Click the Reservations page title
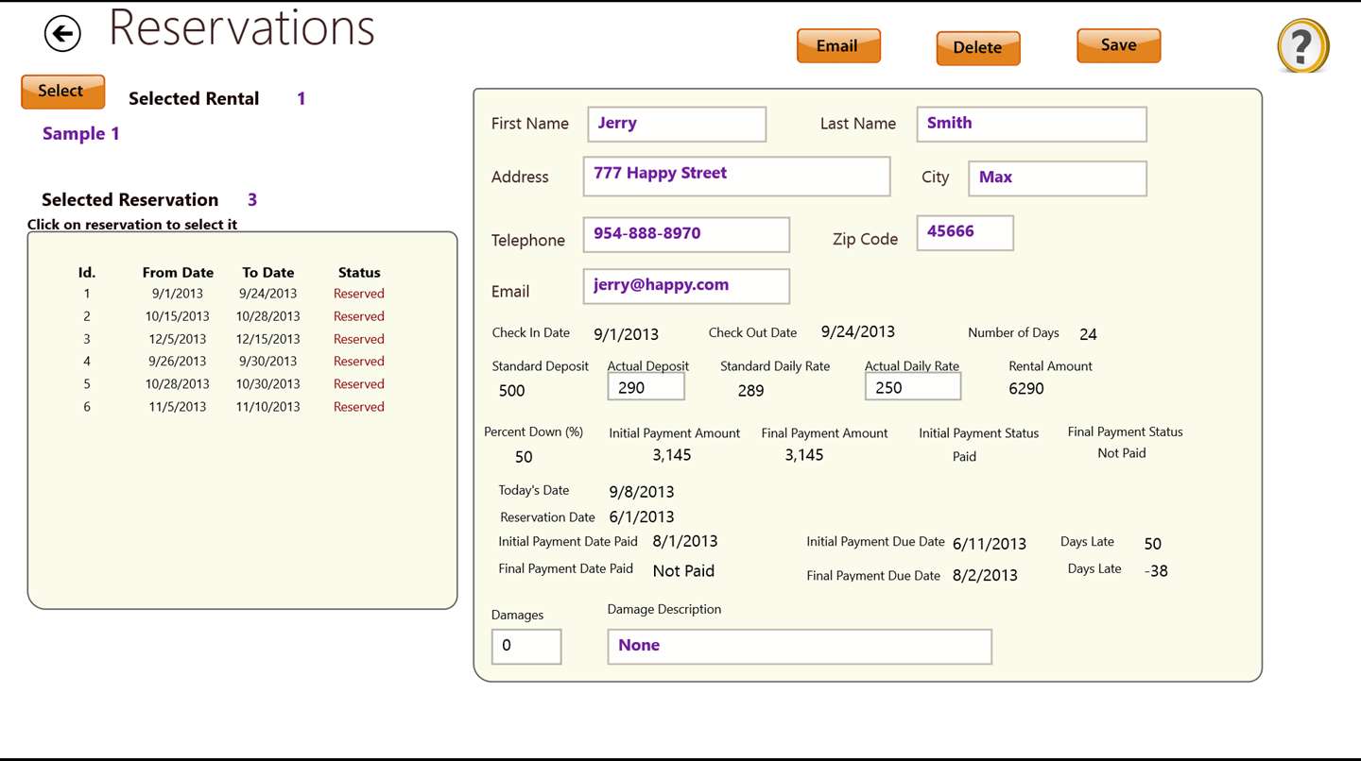 tap(242, 28)
